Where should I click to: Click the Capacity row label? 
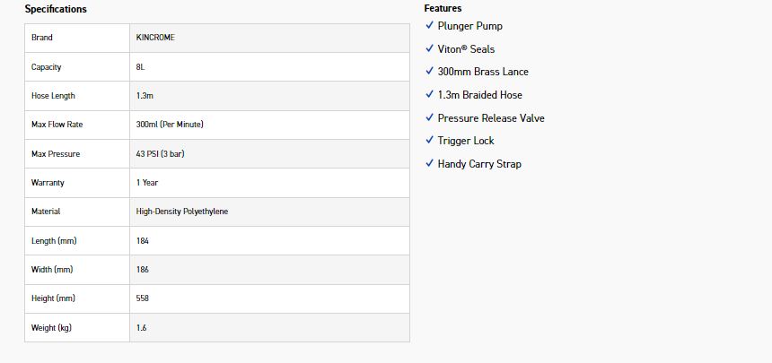(47, 67)
